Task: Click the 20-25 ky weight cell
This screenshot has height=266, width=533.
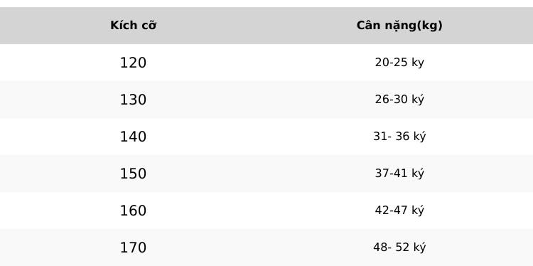Action: (399, 63)
